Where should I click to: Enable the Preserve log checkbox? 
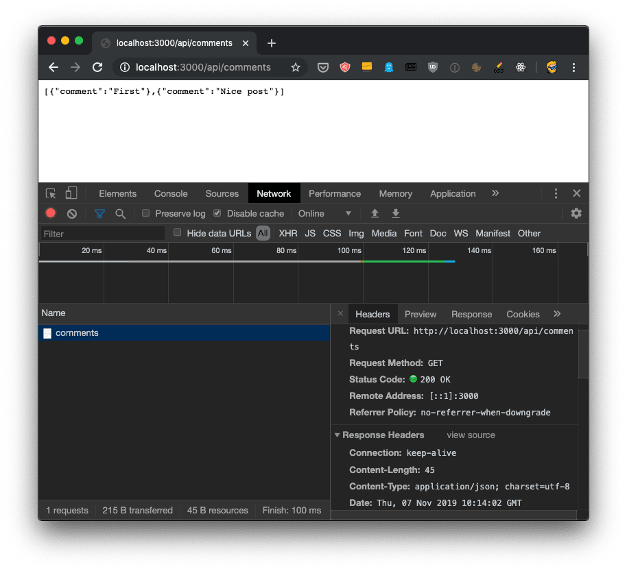pos(145,213)
